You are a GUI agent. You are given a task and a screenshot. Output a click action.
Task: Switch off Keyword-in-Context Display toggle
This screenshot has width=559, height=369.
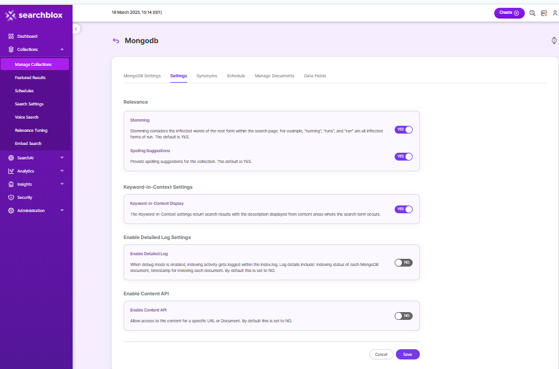tap(404, 210)
